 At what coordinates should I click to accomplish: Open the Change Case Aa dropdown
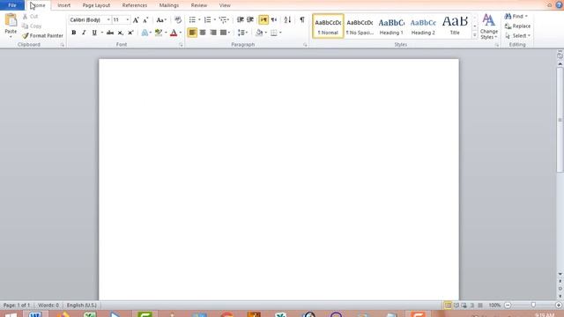[161, 20]
